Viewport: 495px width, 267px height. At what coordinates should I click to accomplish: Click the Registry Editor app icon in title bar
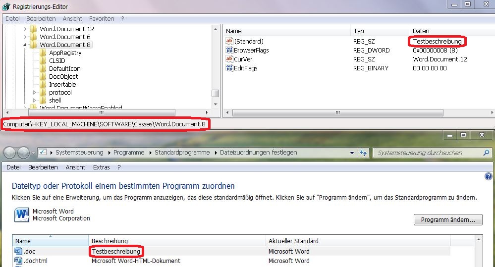pyautogui.click(x=6, y=6)
